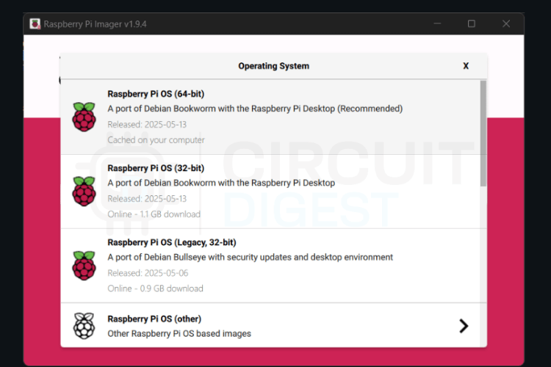Minimize the Raspberry Pi Imager window
Image resolution: width=551 pixels, height=367 pixels.
(x=437, y=23)
